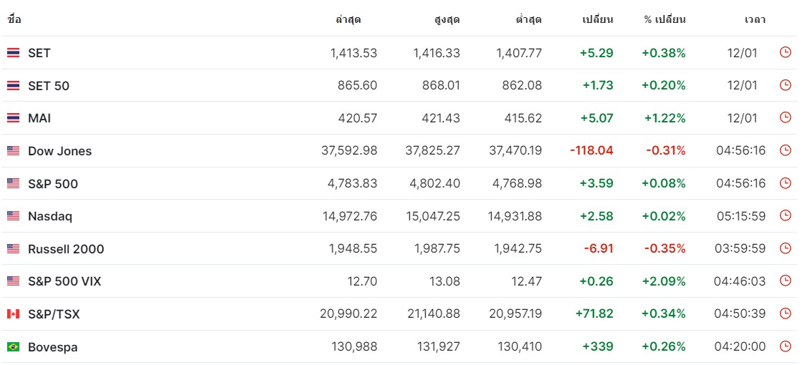The width and height of the screenshot is (805, 365).
Task: Click the Bovespa row clock icon
Action: click(x=785, y=346)
